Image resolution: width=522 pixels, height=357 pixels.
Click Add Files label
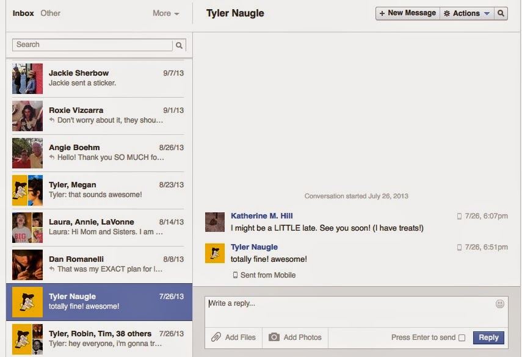(x=241, y=337)
